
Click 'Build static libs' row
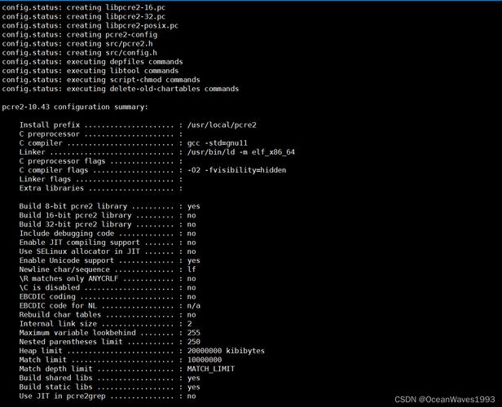[110, 387]
